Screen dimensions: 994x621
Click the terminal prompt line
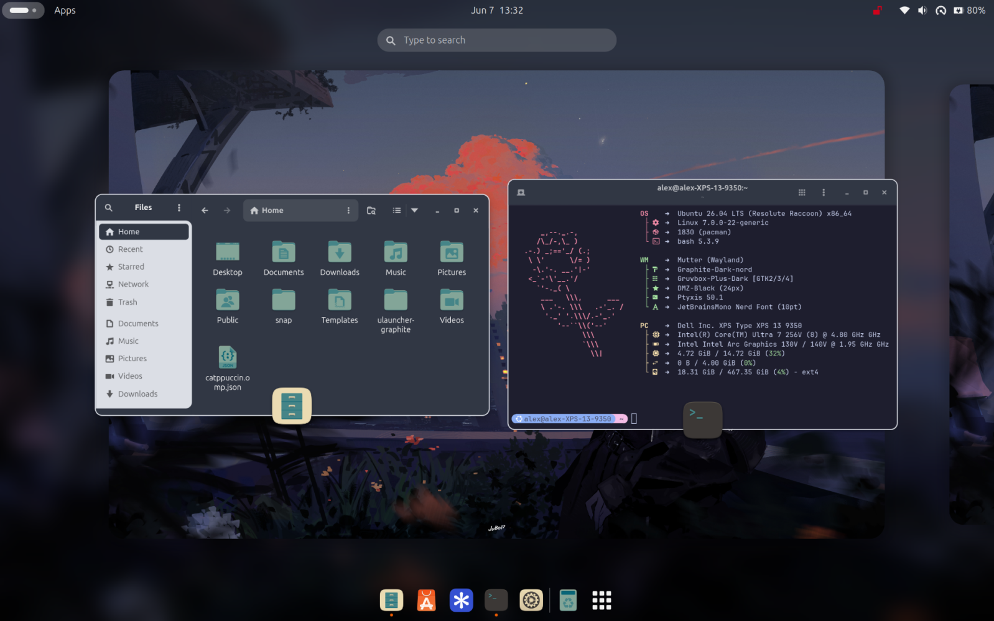point(574,419)
